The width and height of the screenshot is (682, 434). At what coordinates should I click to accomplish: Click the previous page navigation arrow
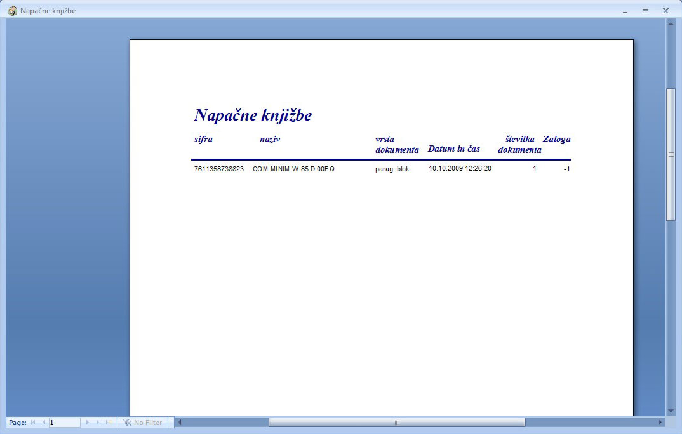(x=44, y=423)
